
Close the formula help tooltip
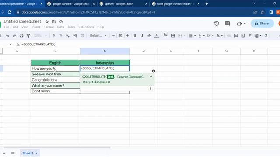[154, 71]
